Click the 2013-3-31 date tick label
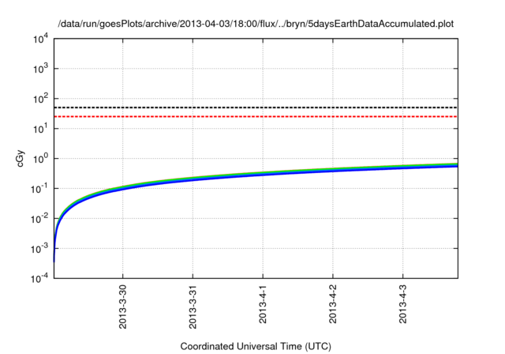The height and width of the screenshot is (354, 505). 193,307
